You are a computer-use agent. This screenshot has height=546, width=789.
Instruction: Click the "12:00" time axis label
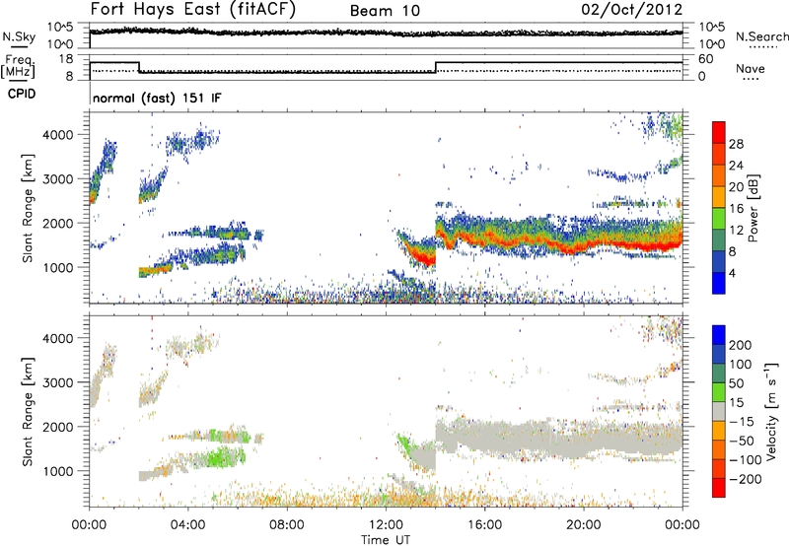386,525
